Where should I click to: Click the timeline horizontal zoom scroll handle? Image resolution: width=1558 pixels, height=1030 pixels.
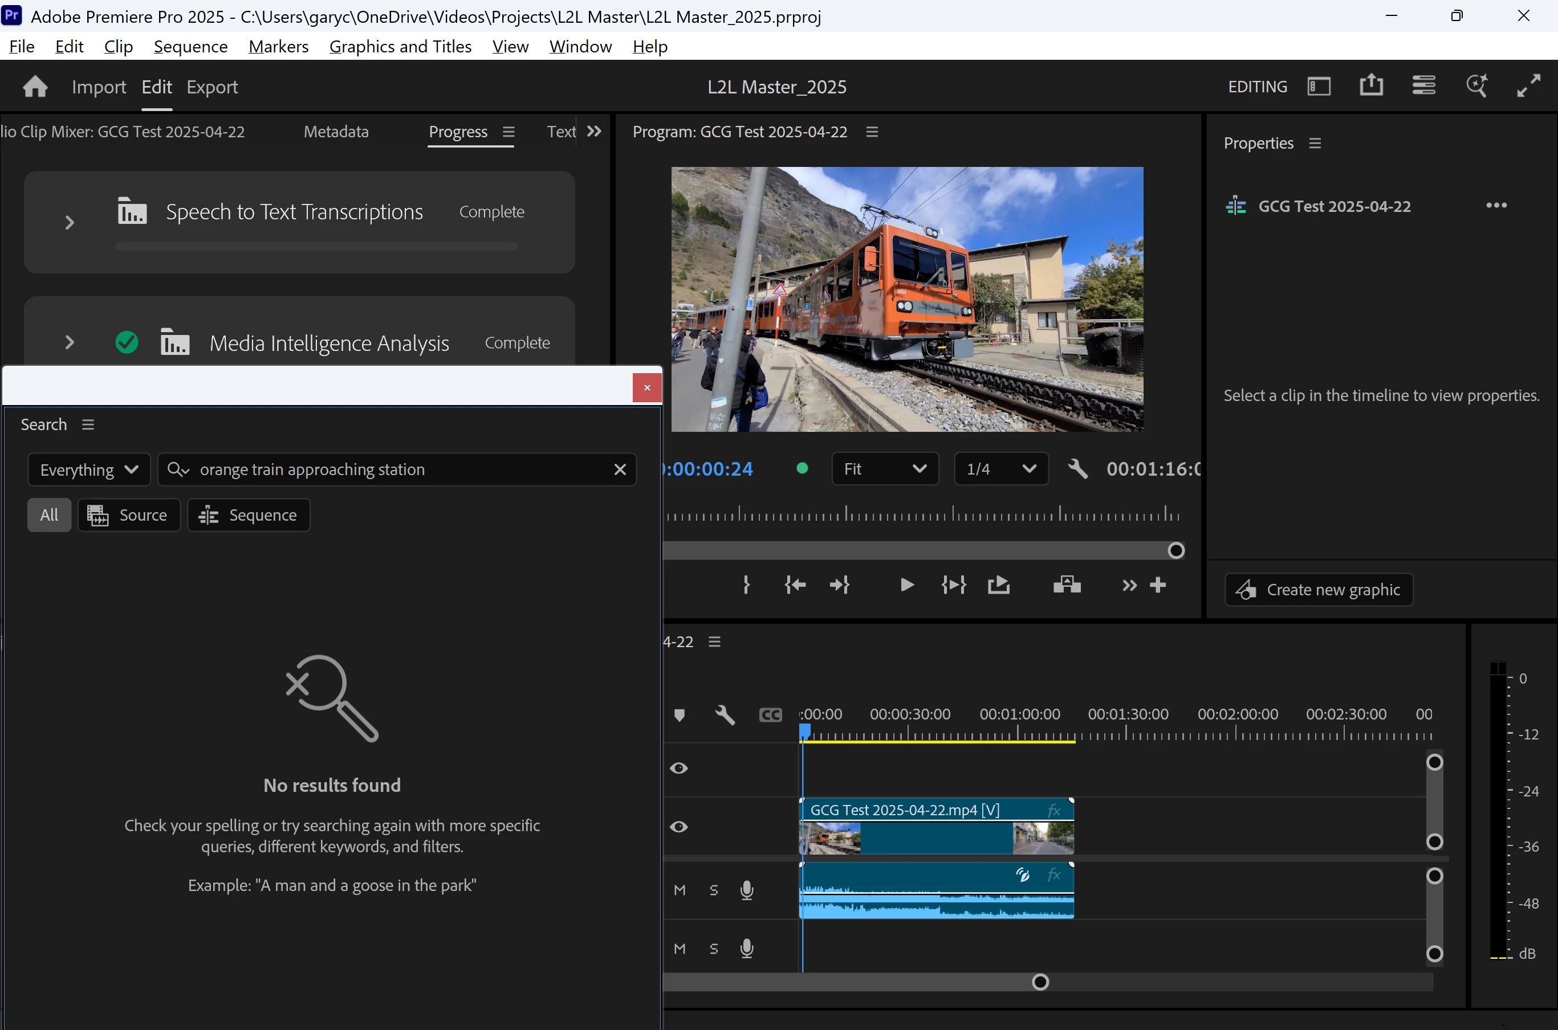point(1040,982)
